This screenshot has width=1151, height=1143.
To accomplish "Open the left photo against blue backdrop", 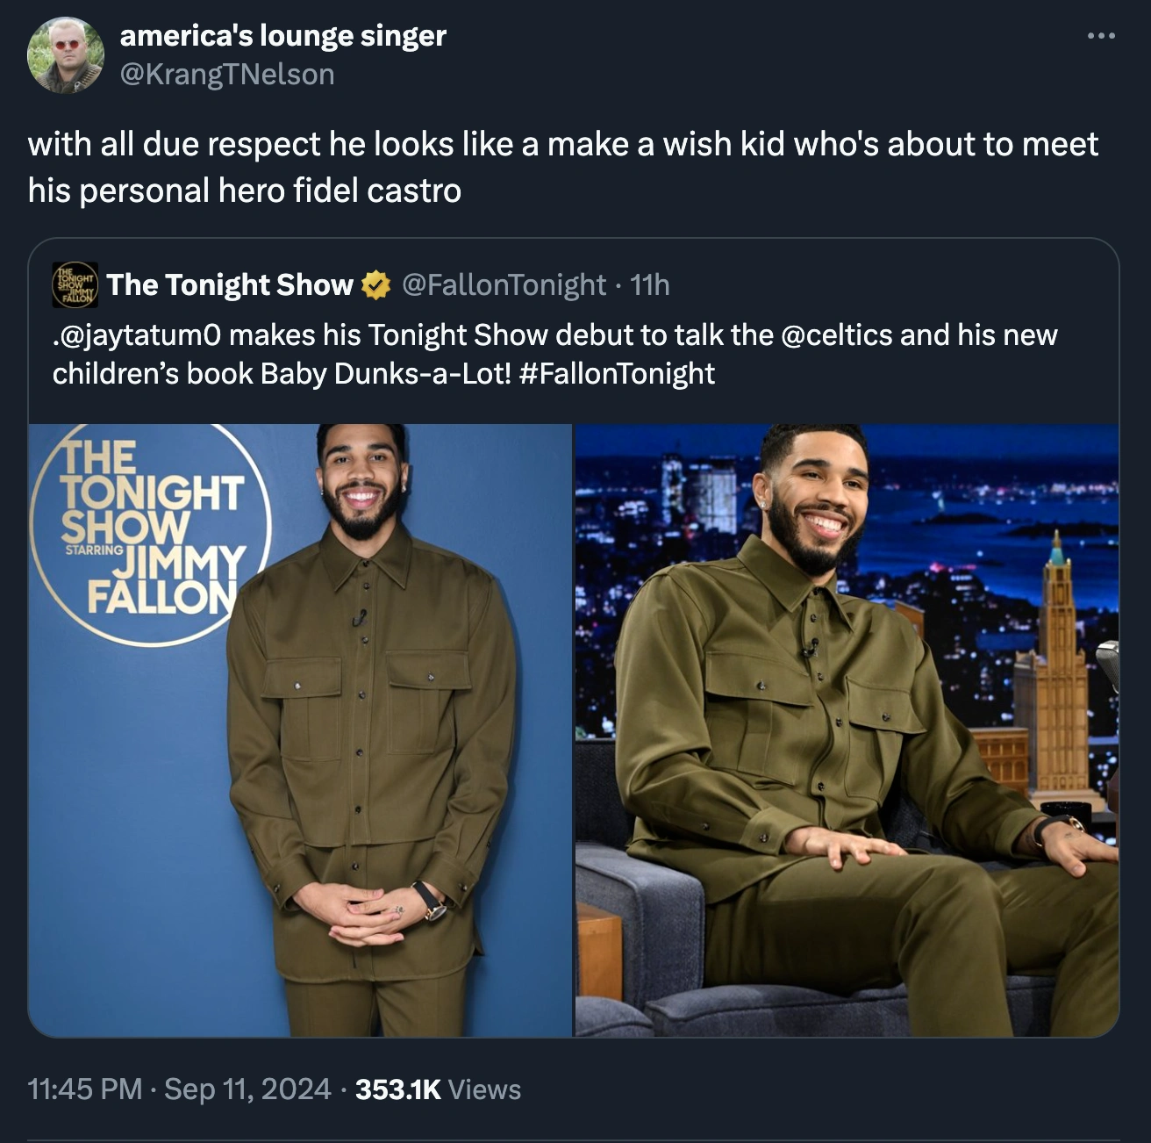I will click(300, 730).
